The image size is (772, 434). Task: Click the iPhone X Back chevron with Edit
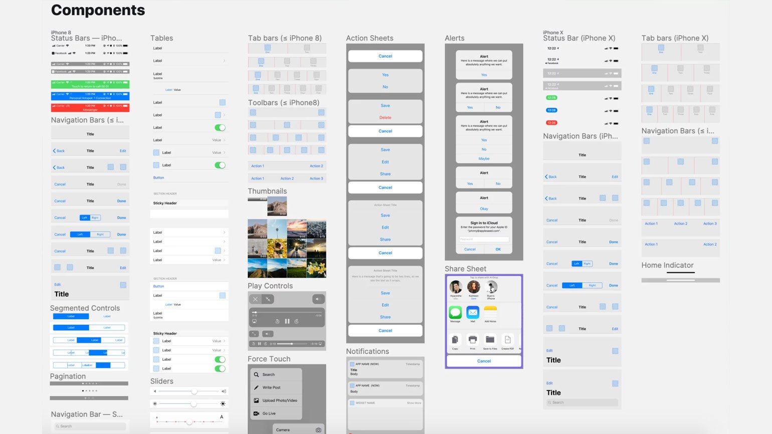point(547,177)
